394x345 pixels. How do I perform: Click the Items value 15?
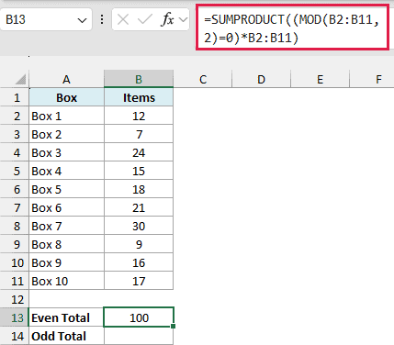[x=139, y=172]
